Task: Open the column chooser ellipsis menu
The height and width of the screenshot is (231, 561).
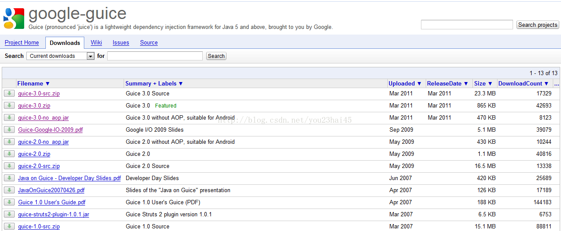Action: [556, 84]
